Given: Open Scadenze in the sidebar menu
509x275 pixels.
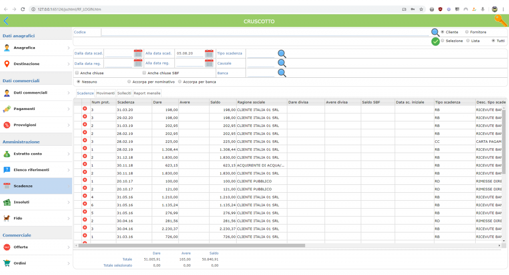Looking at the screenshot, I should tap(36, 186).
